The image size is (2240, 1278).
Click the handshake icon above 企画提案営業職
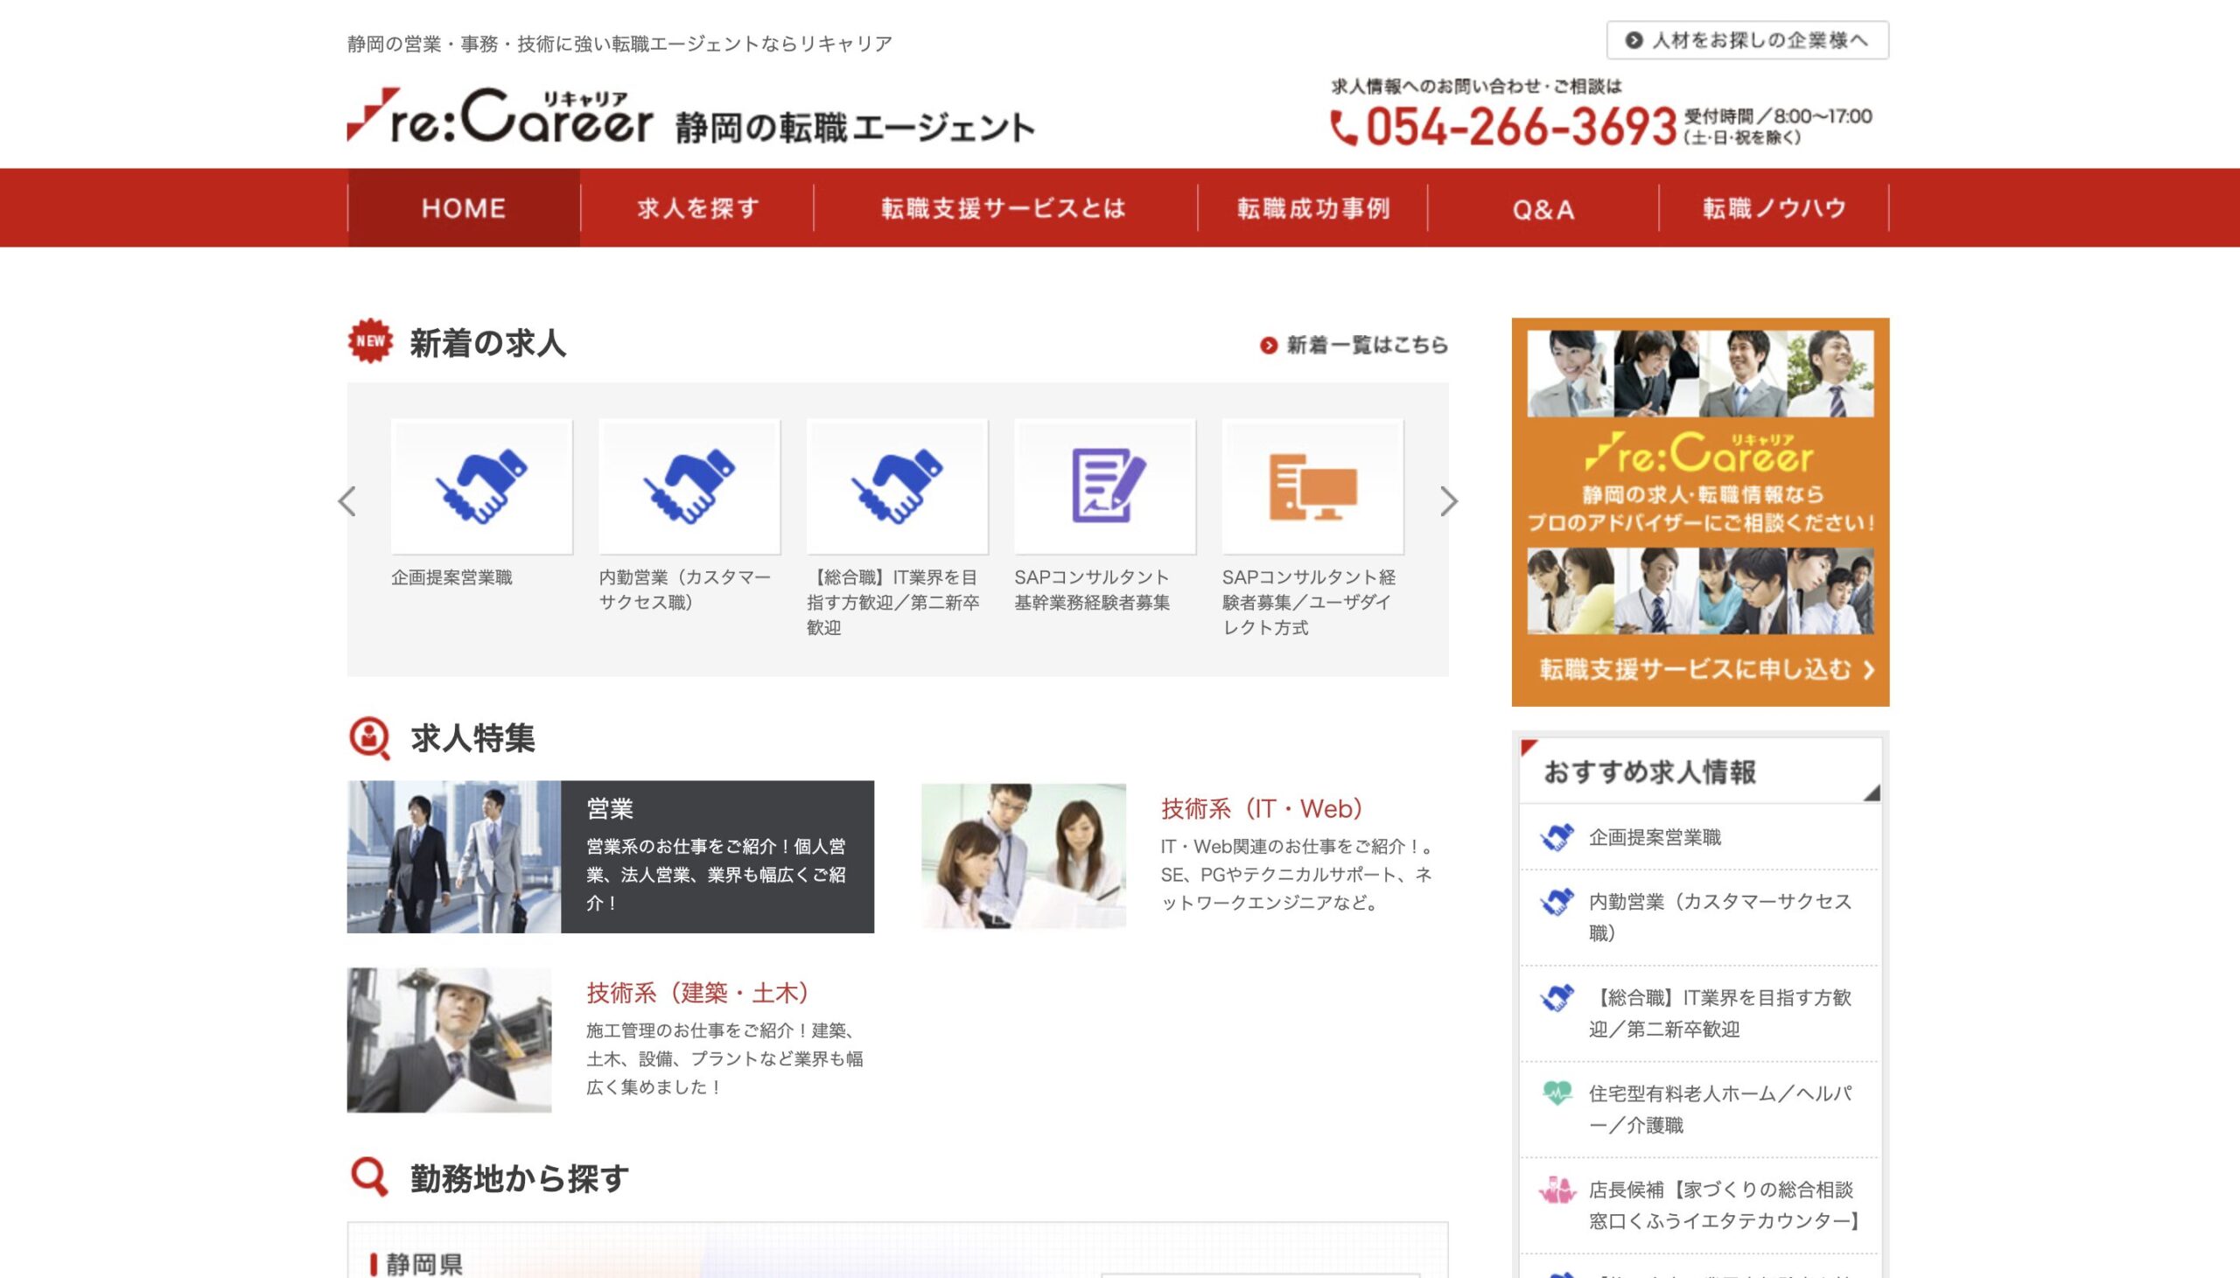481,486
